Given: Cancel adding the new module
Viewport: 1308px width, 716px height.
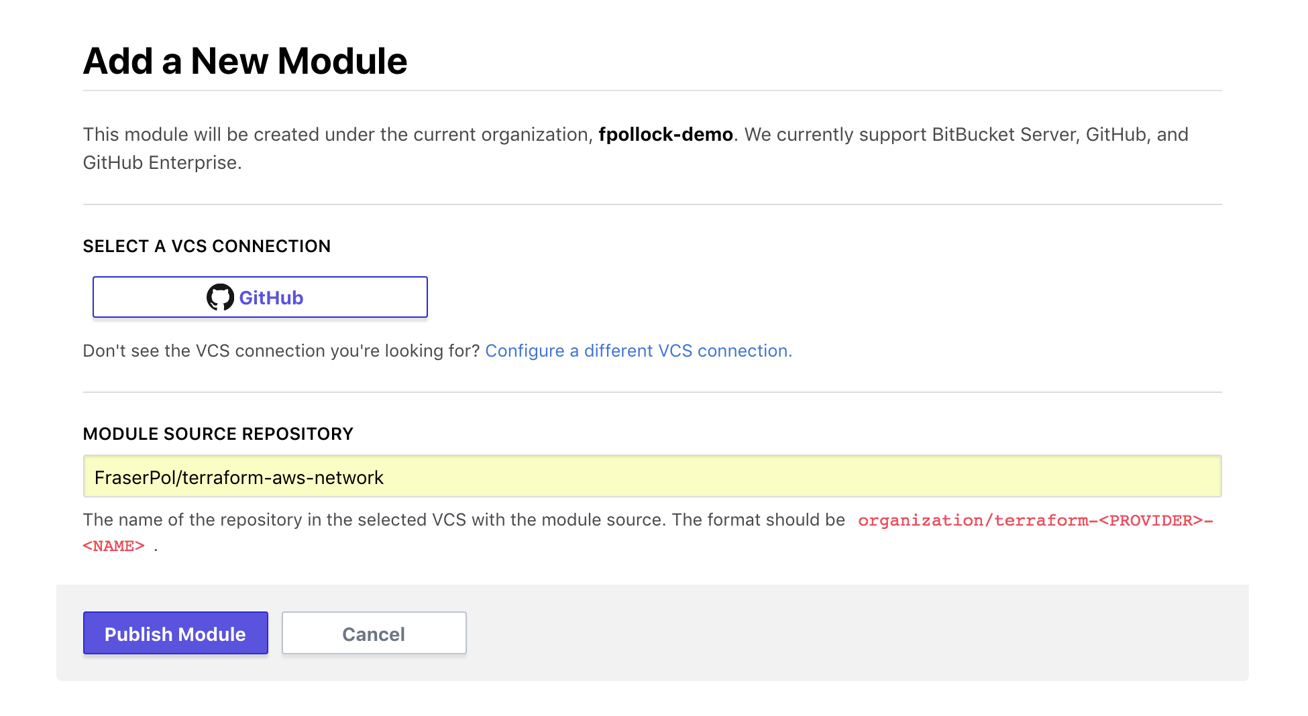Looking at the screenshot, I should click(x=374, y=633).
